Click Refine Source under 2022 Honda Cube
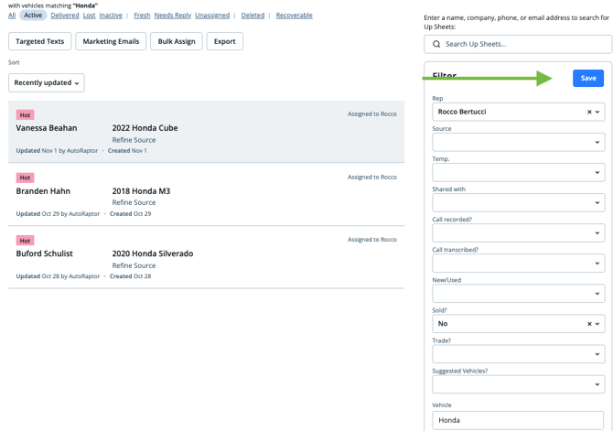The height and width of the screenshot is (431, 613). click(134, 140)
